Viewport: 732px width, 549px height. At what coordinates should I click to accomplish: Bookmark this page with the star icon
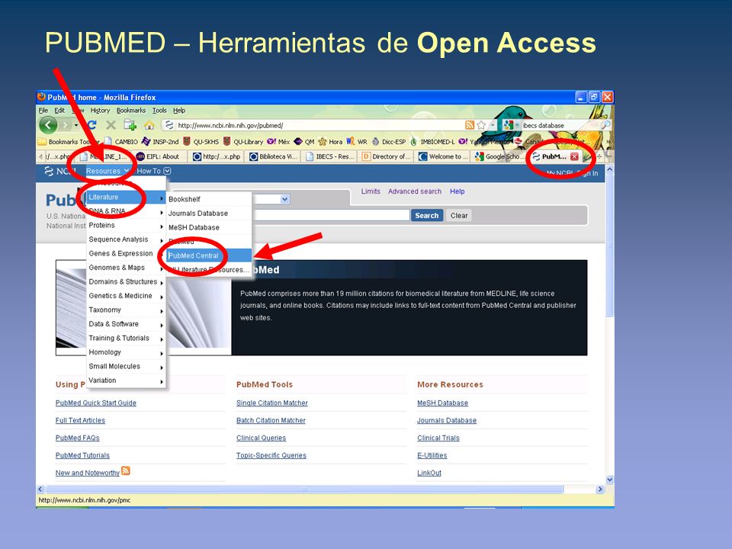click(x=481, y=125)
